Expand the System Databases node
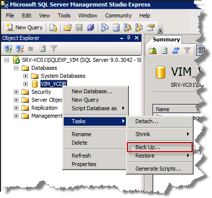Viewport: 212px width, 198px height. coord(25,76)
